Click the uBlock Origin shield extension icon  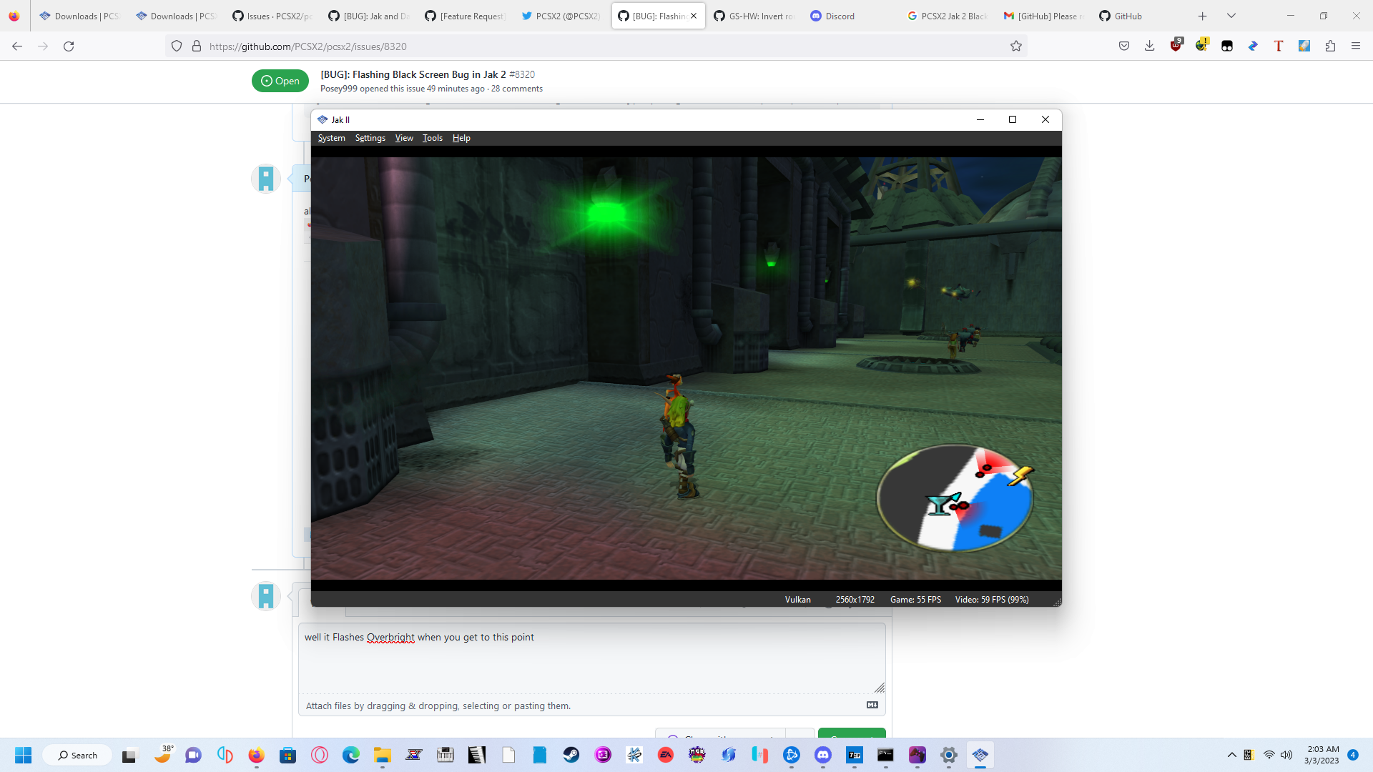coord(1176,46)
